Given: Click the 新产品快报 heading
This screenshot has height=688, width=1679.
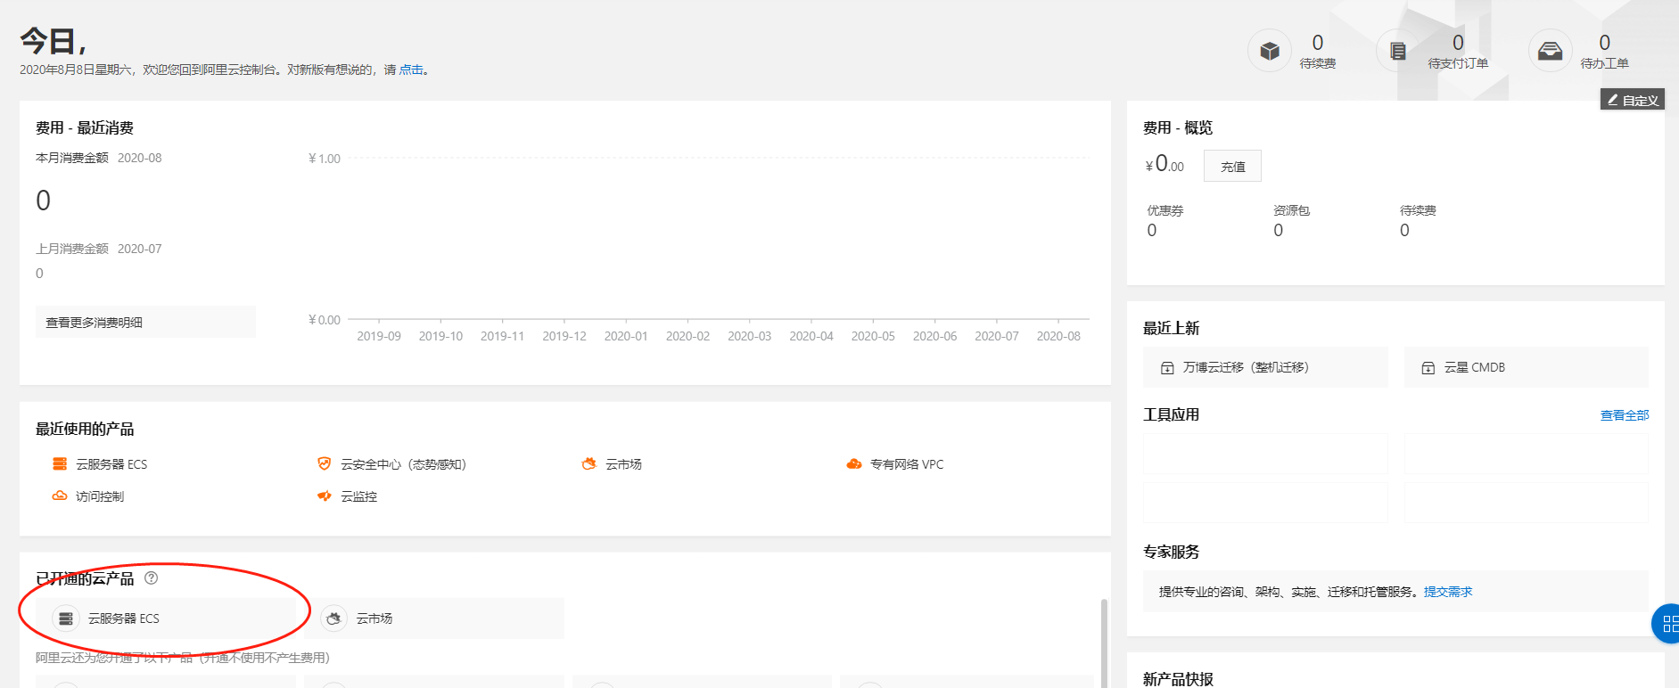Looking at the screenshot, I should click(x=1178, y=679).
